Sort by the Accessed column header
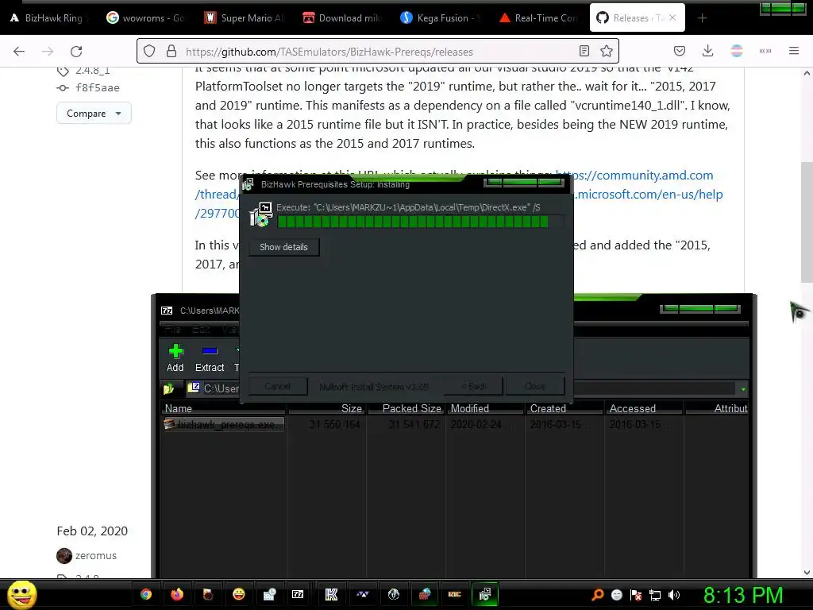The height and width of the screenshot is (610, 813). 645,409
